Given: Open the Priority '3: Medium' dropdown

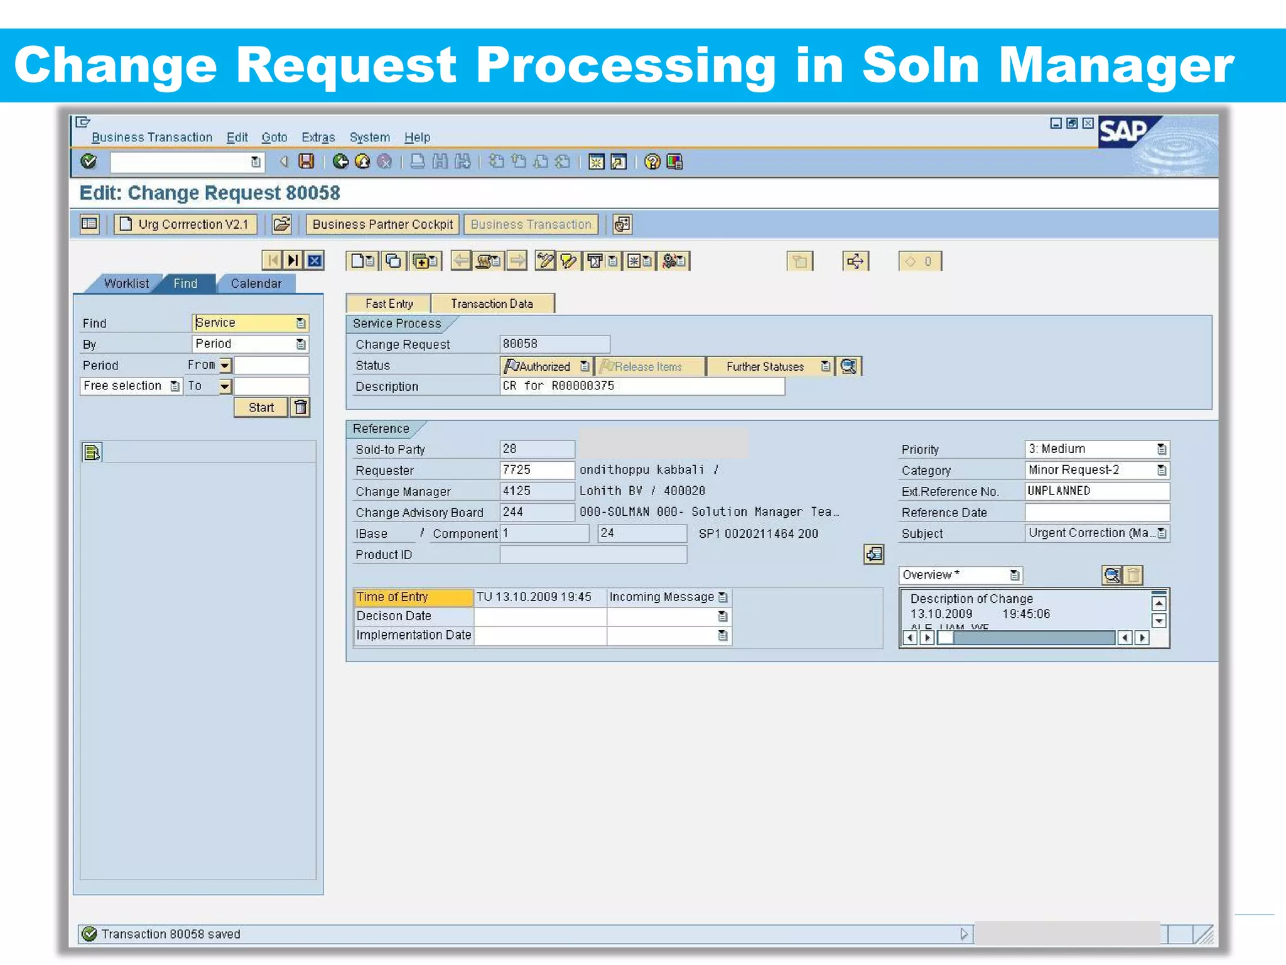Looking at the screenshot, I should coord(1162,449).
